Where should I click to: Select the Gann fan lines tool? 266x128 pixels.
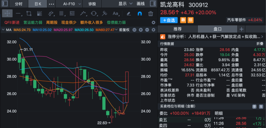pos(40,14)
